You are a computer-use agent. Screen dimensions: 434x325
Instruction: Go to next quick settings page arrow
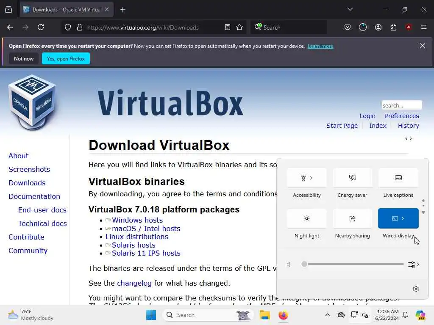tap(423, 212)
